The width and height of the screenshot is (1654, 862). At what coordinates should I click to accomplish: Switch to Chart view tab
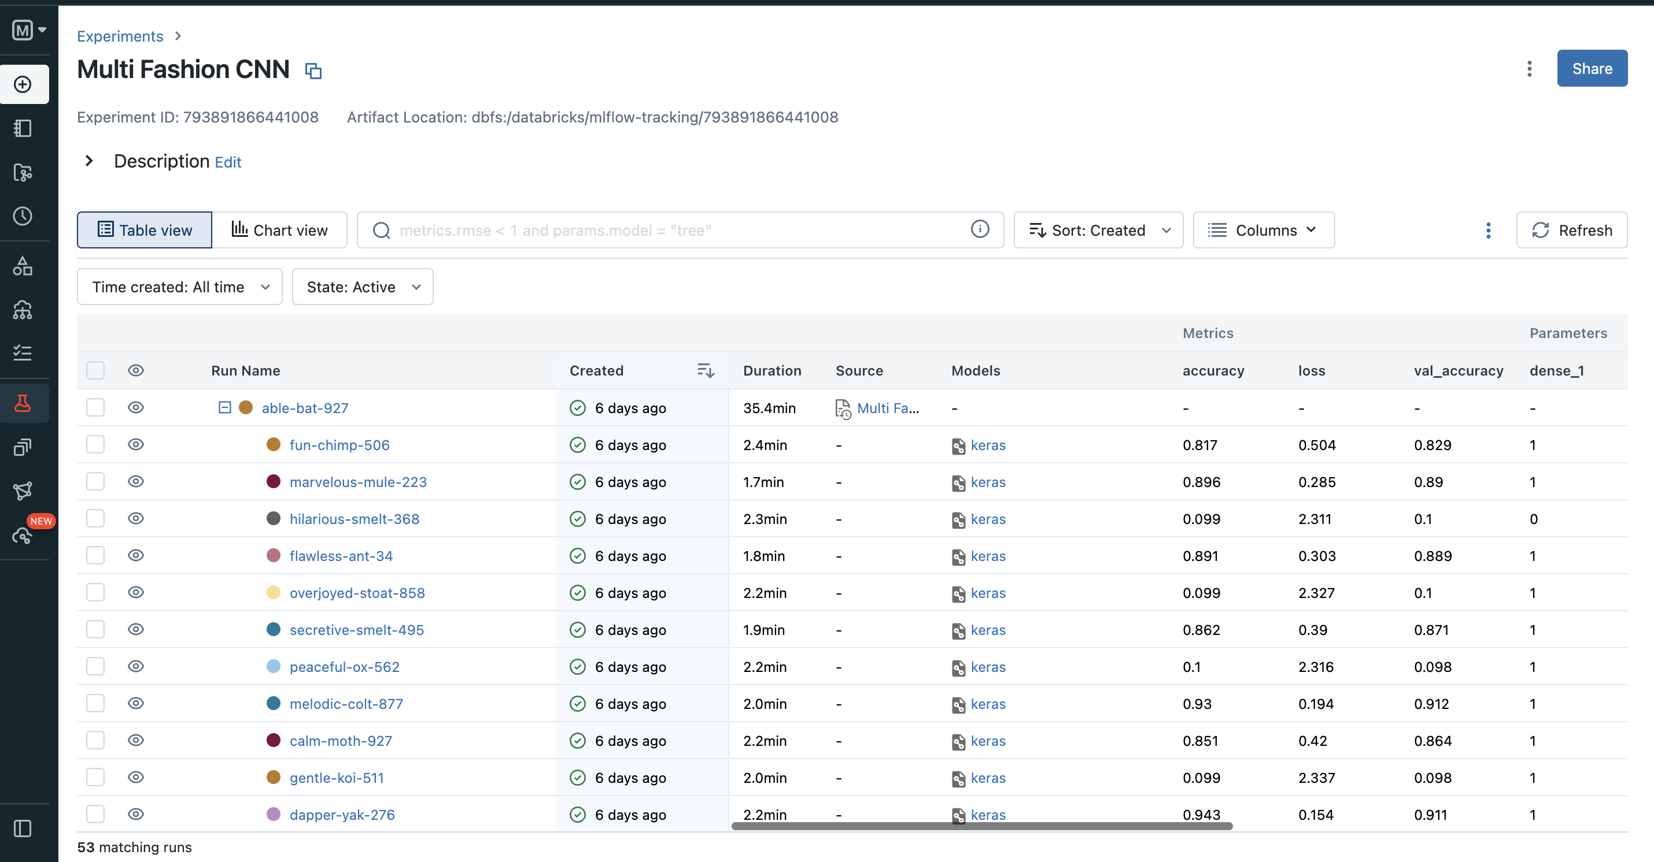tap(279, 231)
